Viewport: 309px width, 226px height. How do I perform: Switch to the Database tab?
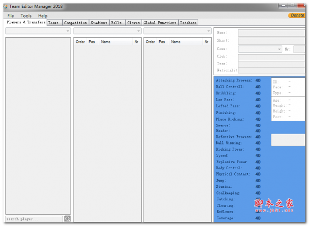click(x=188, y=23)
